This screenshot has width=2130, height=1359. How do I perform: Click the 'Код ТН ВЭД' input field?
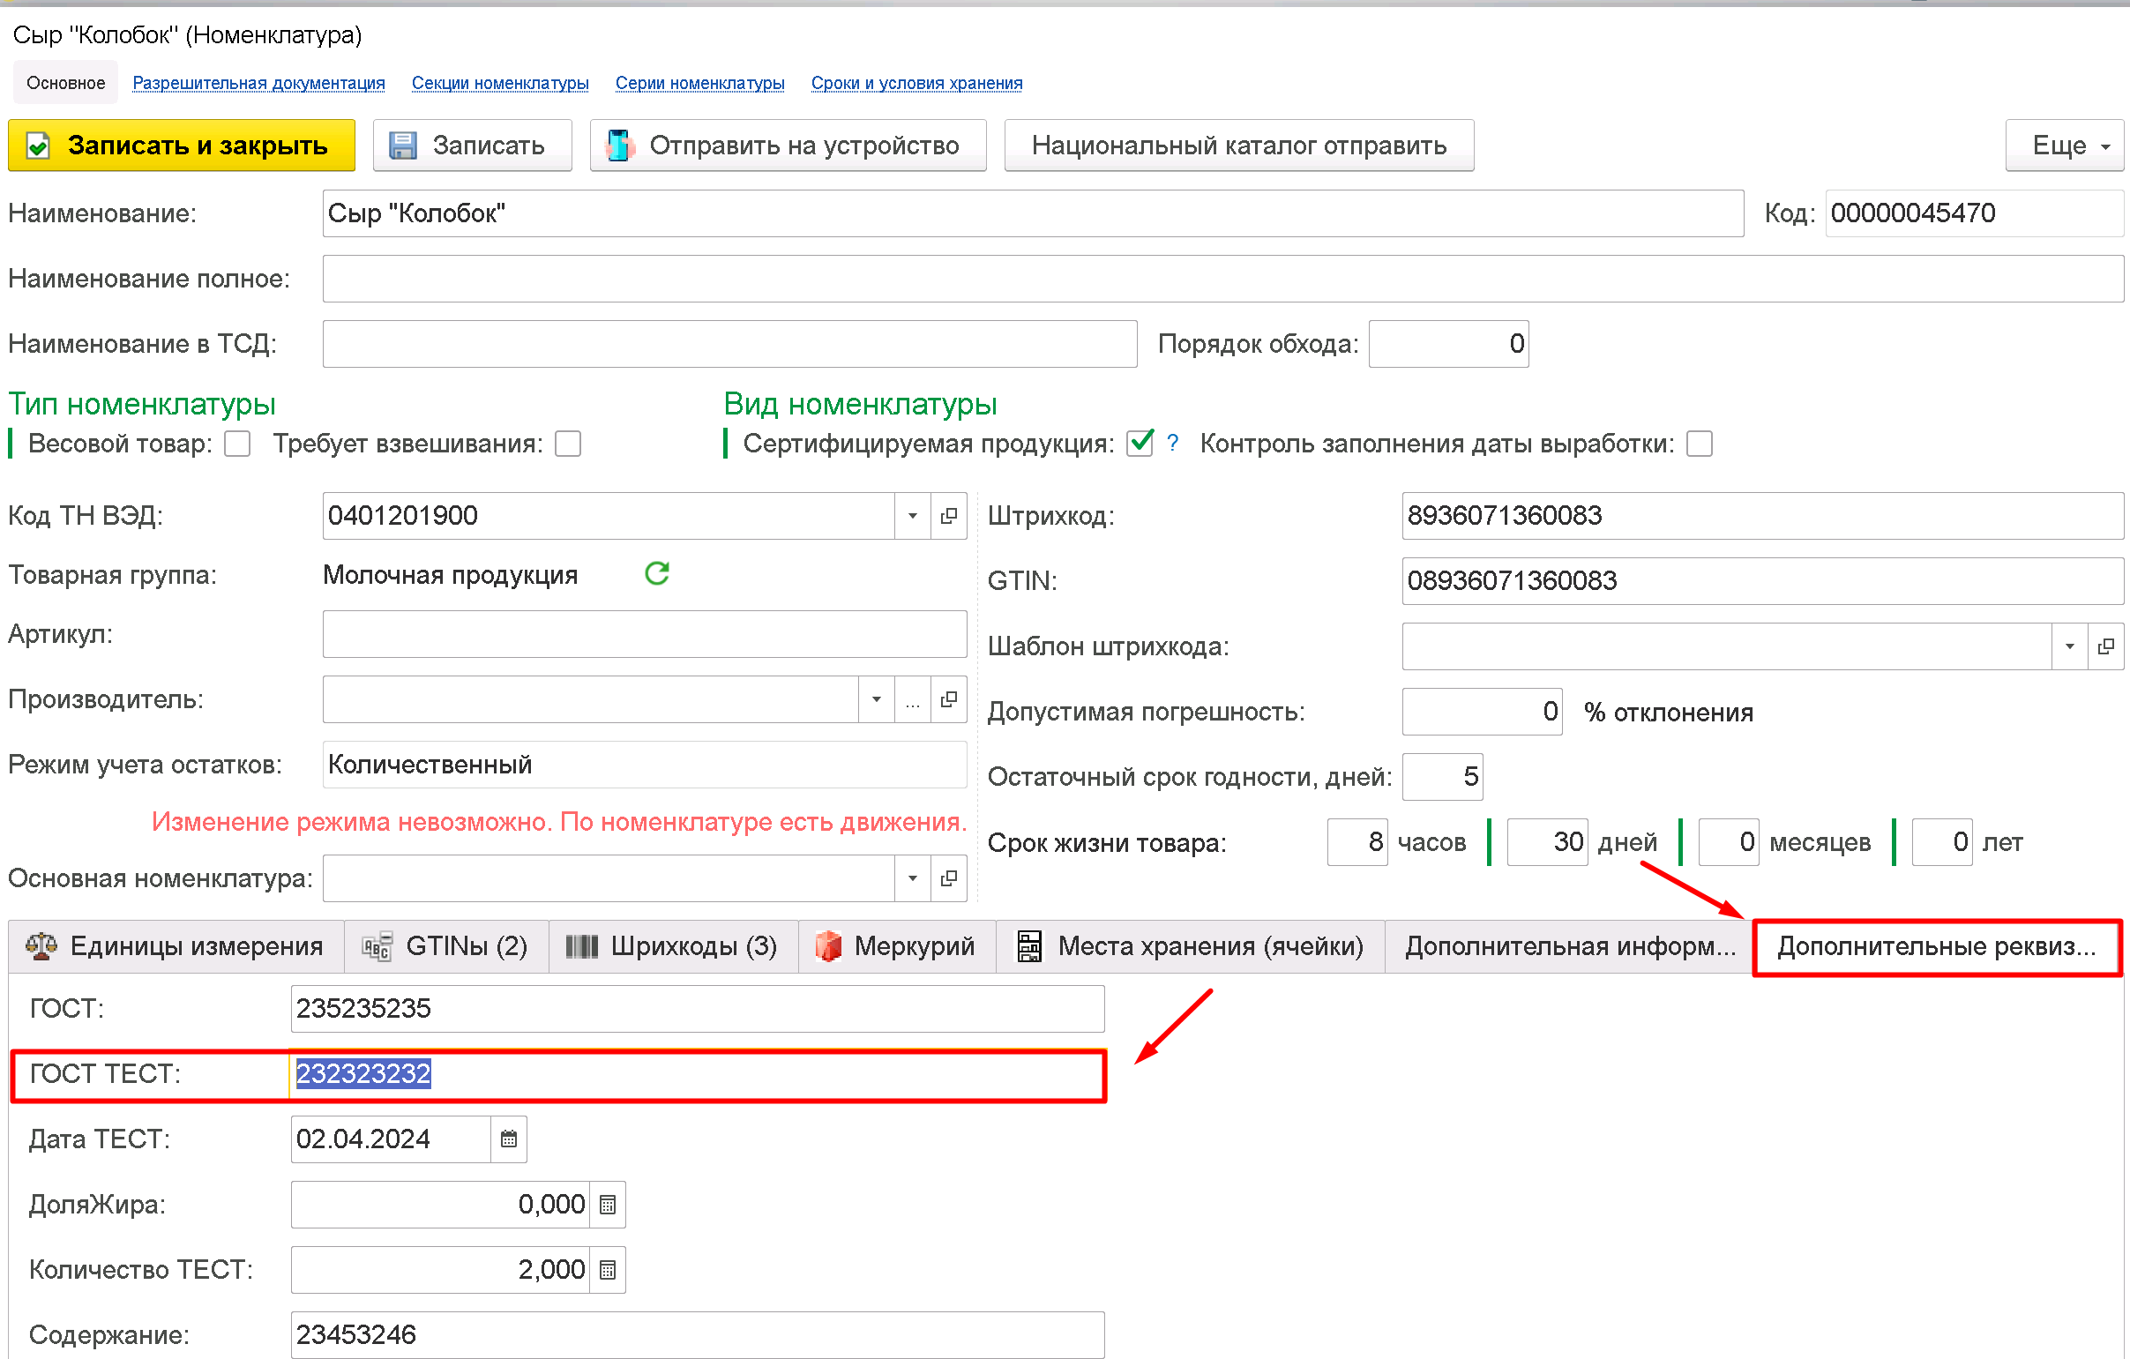609,516
